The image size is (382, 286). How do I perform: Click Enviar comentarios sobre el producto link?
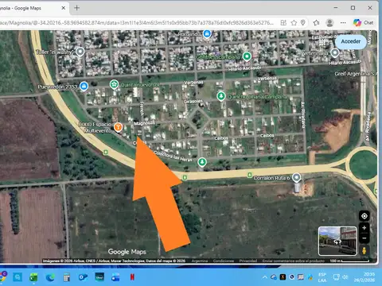tap(293, 261)
